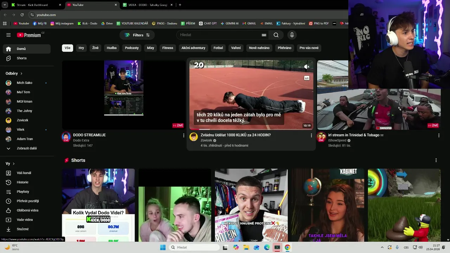The width and height of the screenshot is (450, 253).
Task: Open options menu for DODO STREAMUJE
Action: 184,135
